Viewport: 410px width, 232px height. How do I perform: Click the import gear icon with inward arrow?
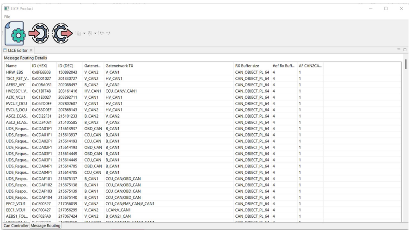[39, 34]
